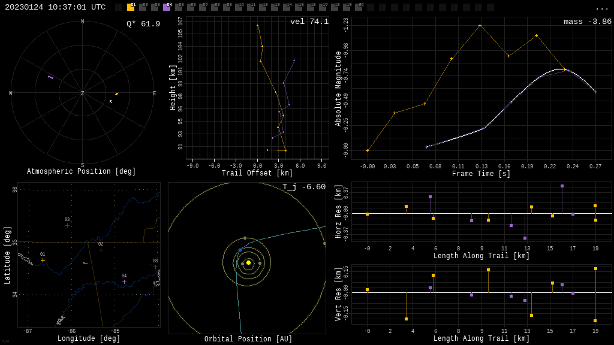Toggle the station 13 indicator square
The width and height of the screenshot is (614, 345).
click(275, 7)
